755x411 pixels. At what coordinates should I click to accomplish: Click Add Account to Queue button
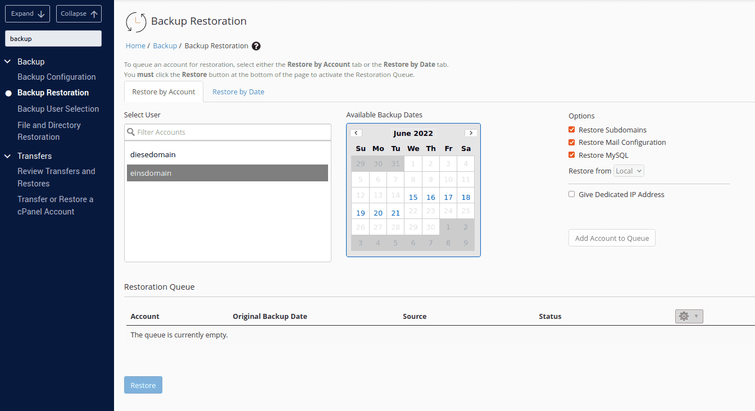click(x=612, y=238)
